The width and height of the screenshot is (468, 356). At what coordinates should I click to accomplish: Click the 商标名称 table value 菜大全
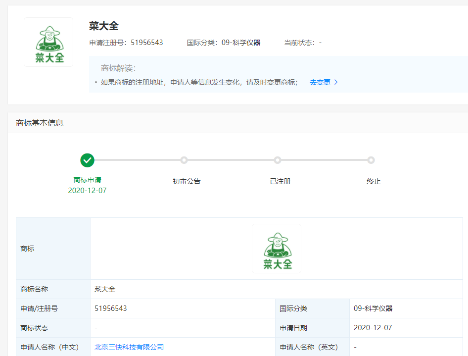point(105,289)
